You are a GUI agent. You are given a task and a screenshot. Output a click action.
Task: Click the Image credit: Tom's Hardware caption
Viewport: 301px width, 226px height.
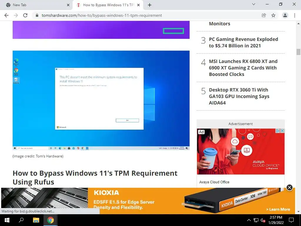[x=38, y=156]
